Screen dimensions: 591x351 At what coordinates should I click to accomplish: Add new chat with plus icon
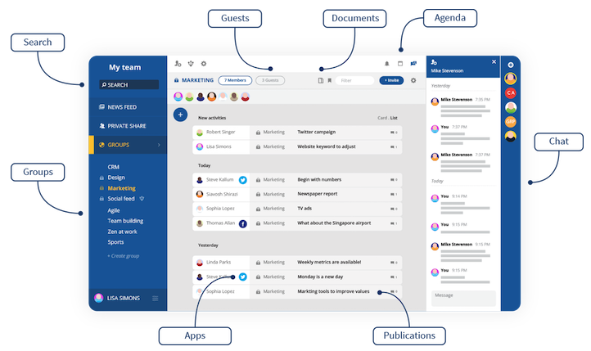pos(511,65)
